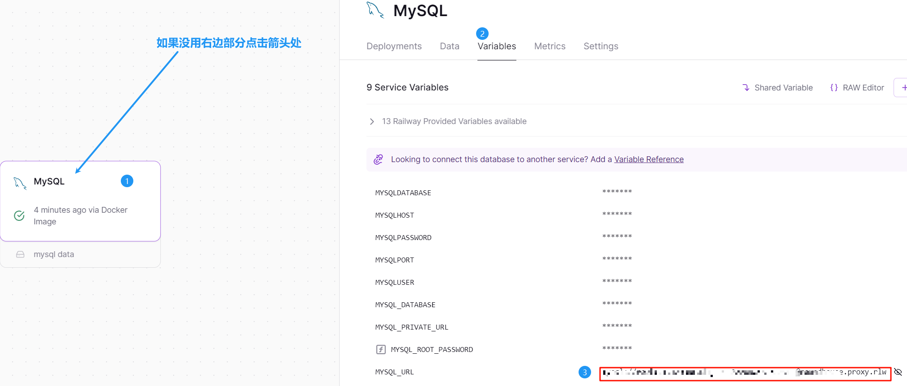Reveal the masked MYSQLHOST value
Image resolution: width=907 pixels, height=386 pixels.
[x=617, y=215]
